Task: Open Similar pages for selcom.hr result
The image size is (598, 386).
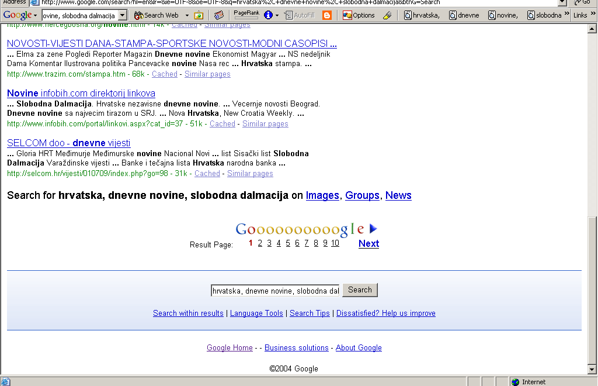Action: [x=250, y=173]
